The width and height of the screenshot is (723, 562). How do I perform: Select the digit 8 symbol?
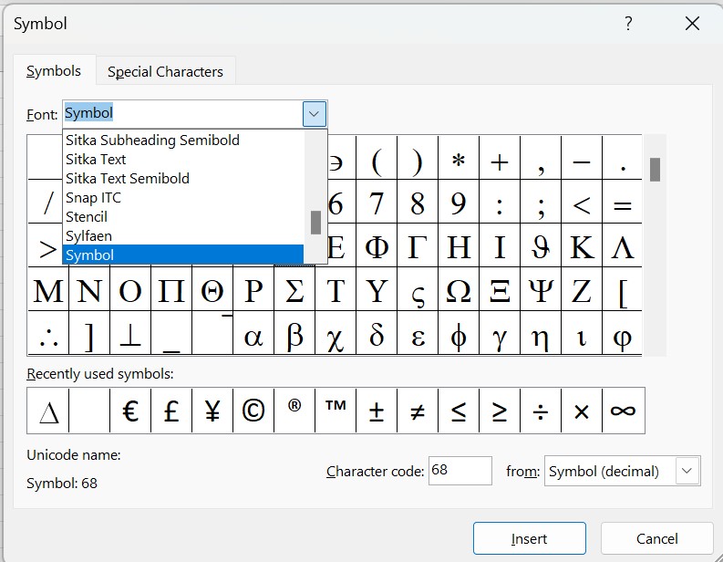tap(418, 202)
